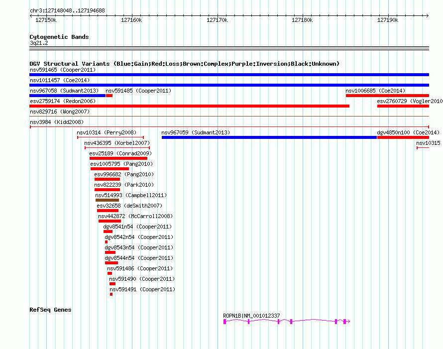Click the chr3:127148048..127194688 coordinate label
Viewport: 443px width, 349px height.
click(x=67, y=10)
